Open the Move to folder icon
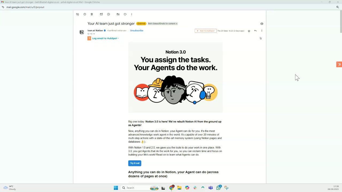 [118, 14]
